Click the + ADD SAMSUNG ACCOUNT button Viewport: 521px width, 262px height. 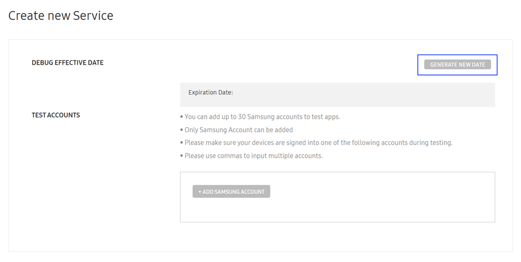231,192
